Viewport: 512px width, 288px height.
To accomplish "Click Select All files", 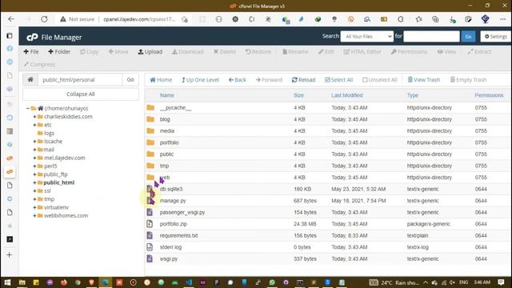I will (x=339, y=80).
